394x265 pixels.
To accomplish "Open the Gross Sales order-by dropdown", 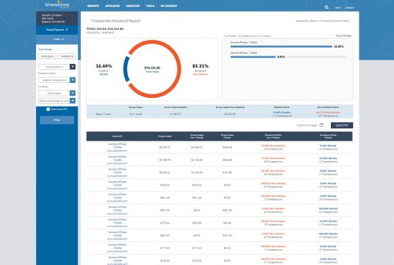I will pyautogui.click(x=57, y=93).
